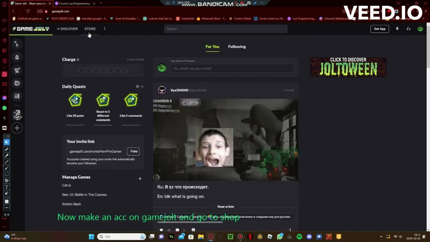The image size is (430, 242).
Task: Switch to the Course: Lua Programming browser tab
Action: coord(75,3)
